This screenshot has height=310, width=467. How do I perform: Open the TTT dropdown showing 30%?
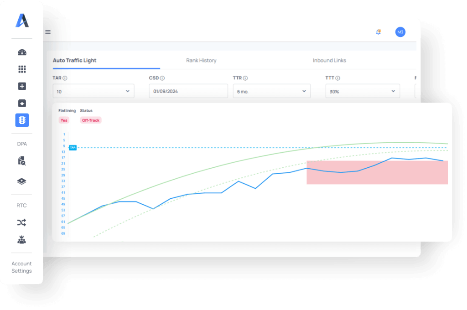pos(362,91)
